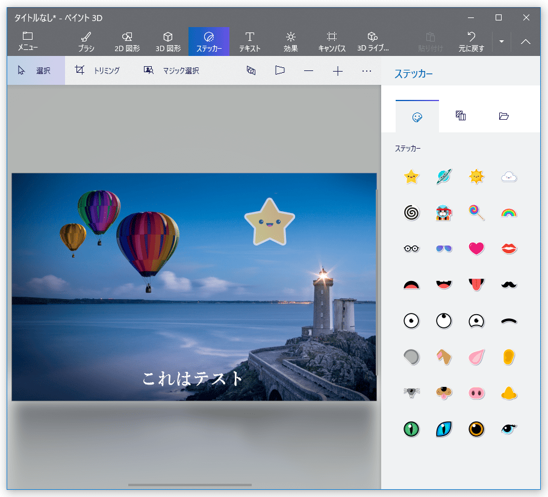This screenshot has width=548, height=497.
Task: Pick the rainbow sticker
Action: (x=509, y=213)
